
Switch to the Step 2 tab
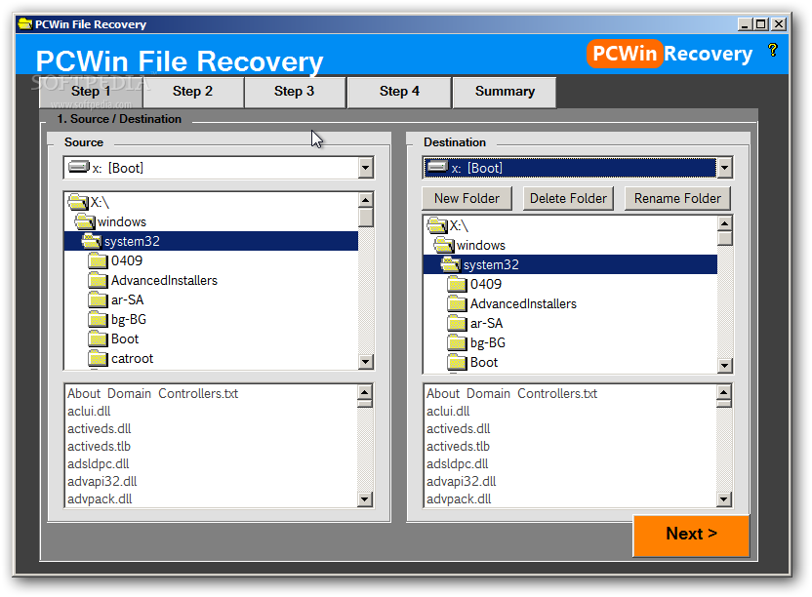(x=192, y=92)
